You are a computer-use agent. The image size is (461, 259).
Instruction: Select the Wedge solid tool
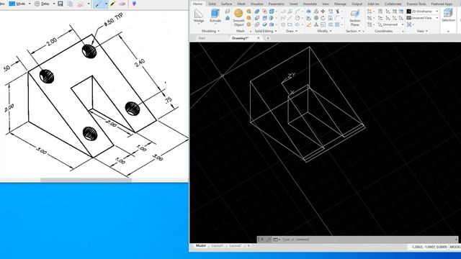point(199,16)
